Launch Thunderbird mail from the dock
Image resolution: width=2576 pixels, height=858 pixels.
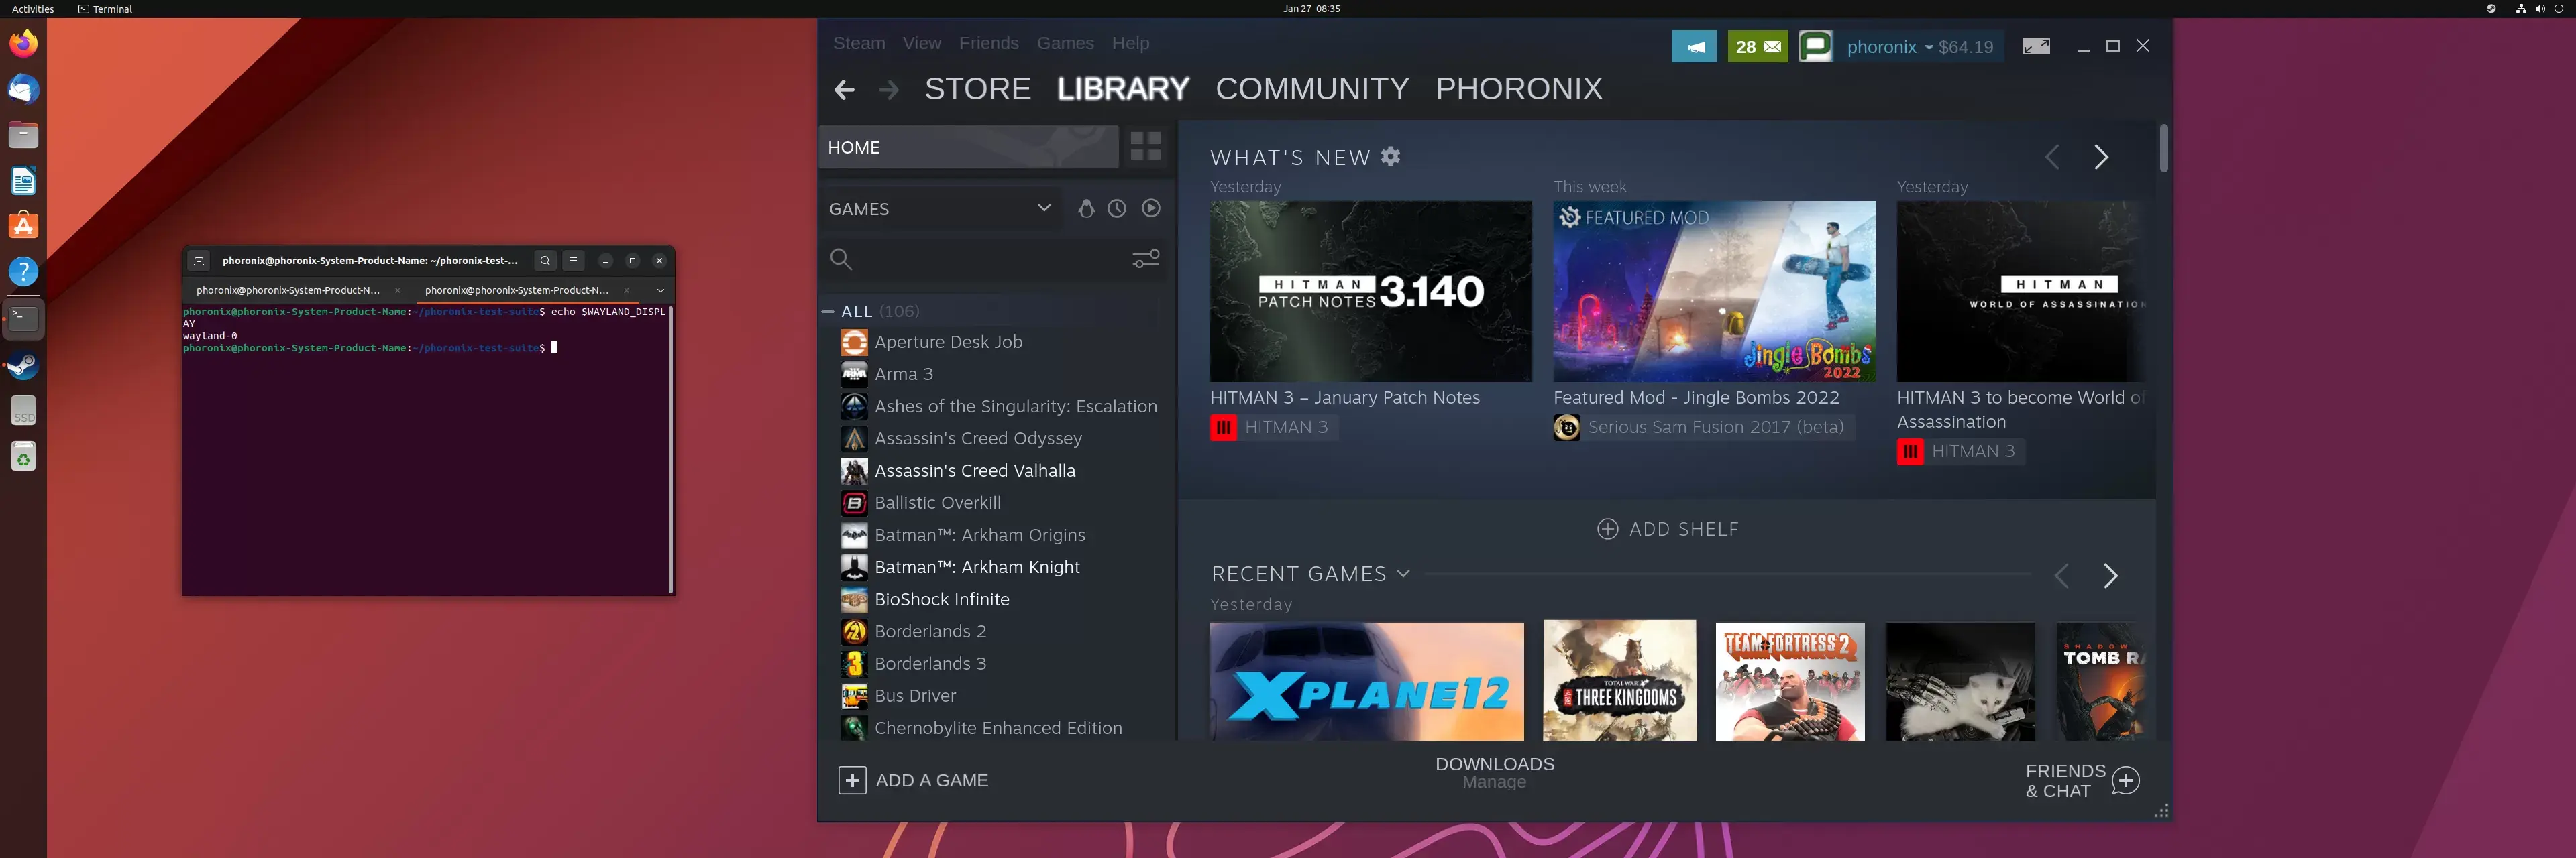23,90
